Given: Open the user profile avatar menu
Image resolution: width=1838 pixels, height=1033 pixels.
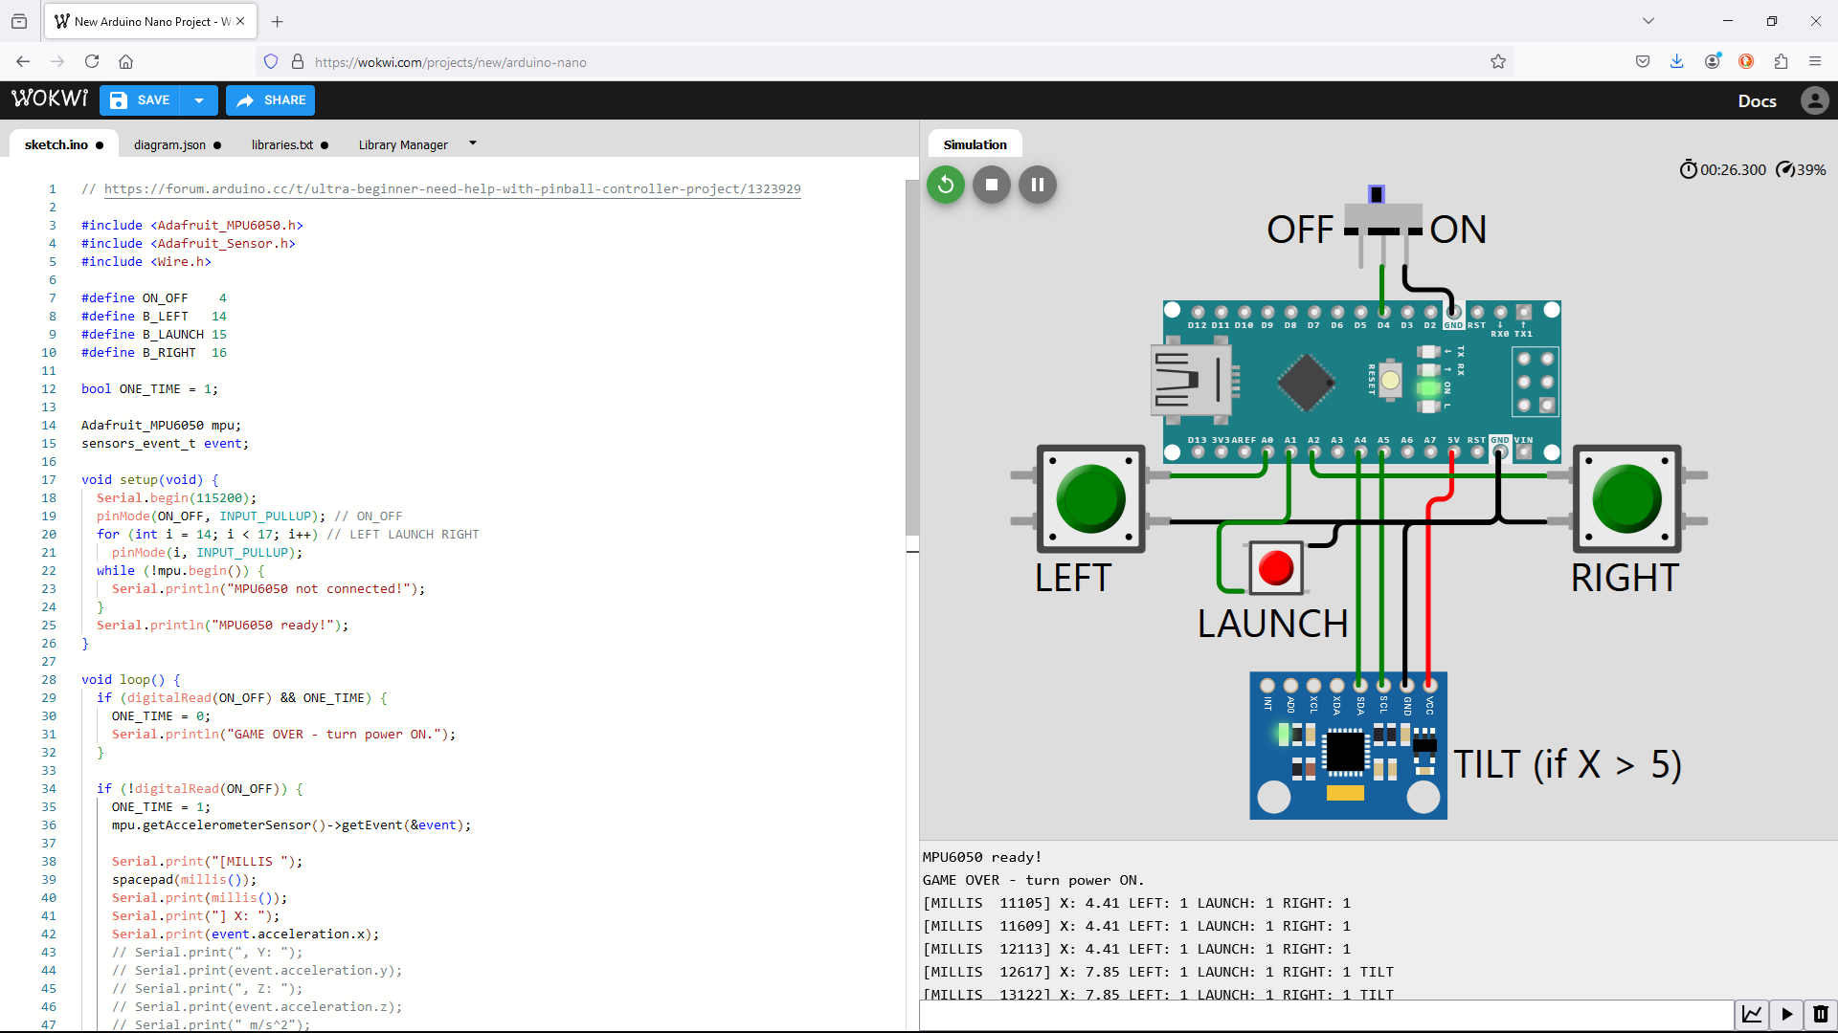Looking at the screenshot, I should (x=1815, y=100).
